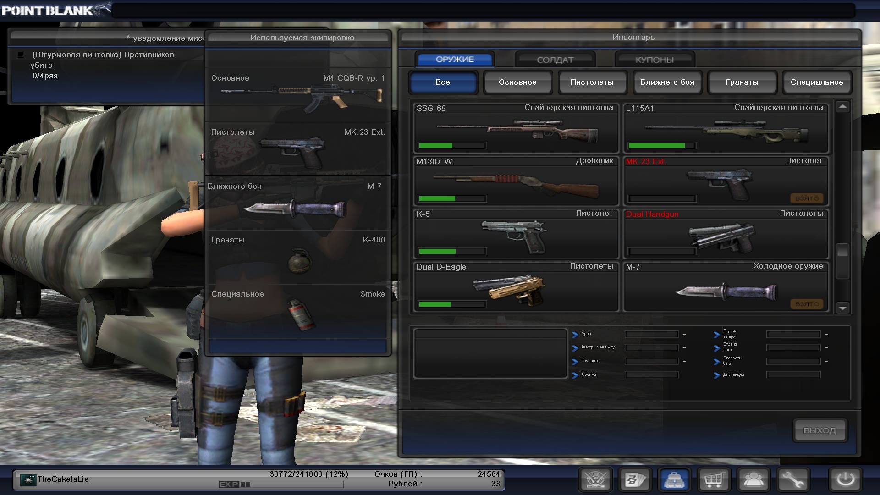Open the shop cart icon
The height and width of the screenshot is (495, 880).
pos(714,480)
